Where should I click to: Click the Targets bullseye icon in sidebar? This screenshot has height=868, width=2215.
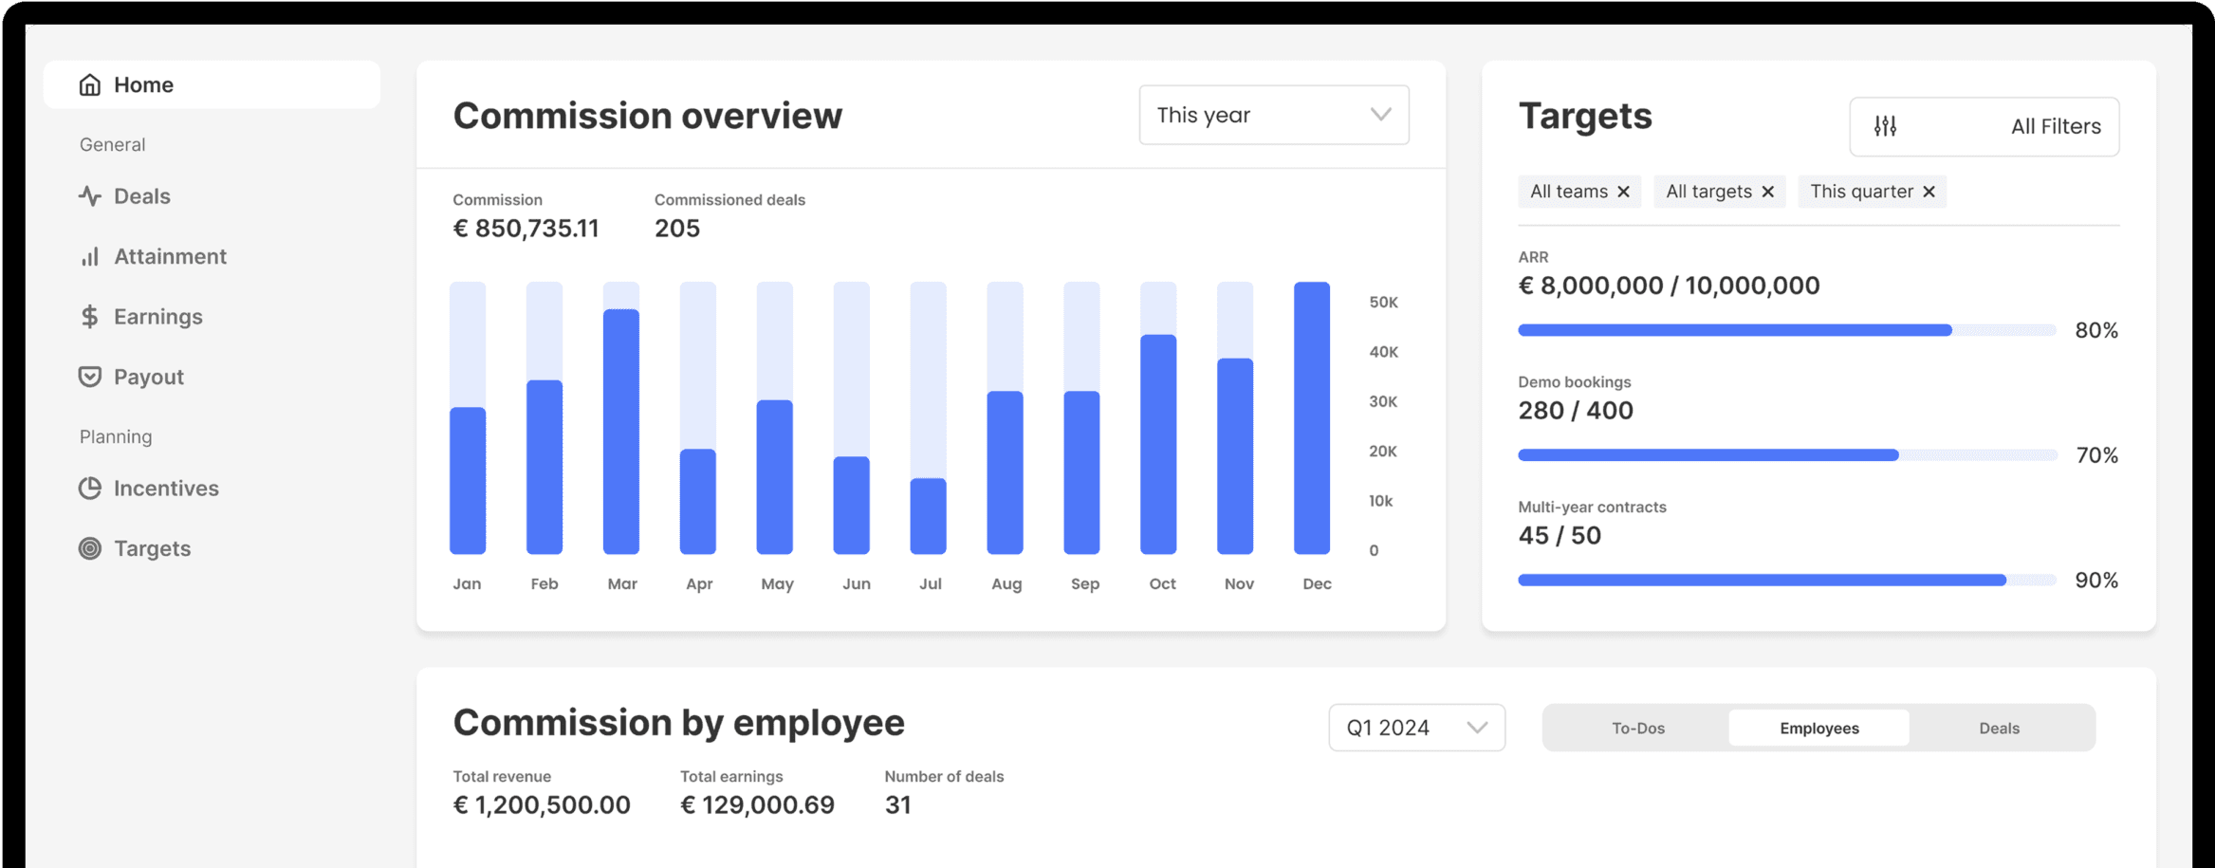click(89, 548)
